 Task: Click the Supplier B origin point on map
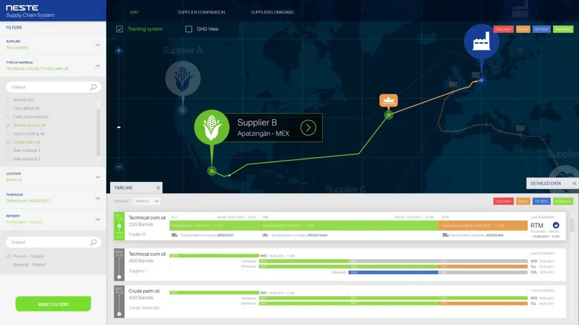[212, 171]
